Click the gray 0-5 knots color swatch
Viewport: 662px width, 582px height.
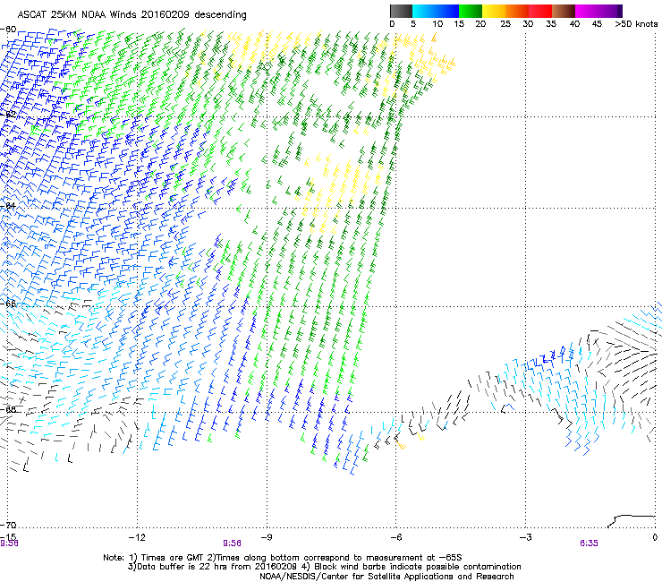coord(401,11)
